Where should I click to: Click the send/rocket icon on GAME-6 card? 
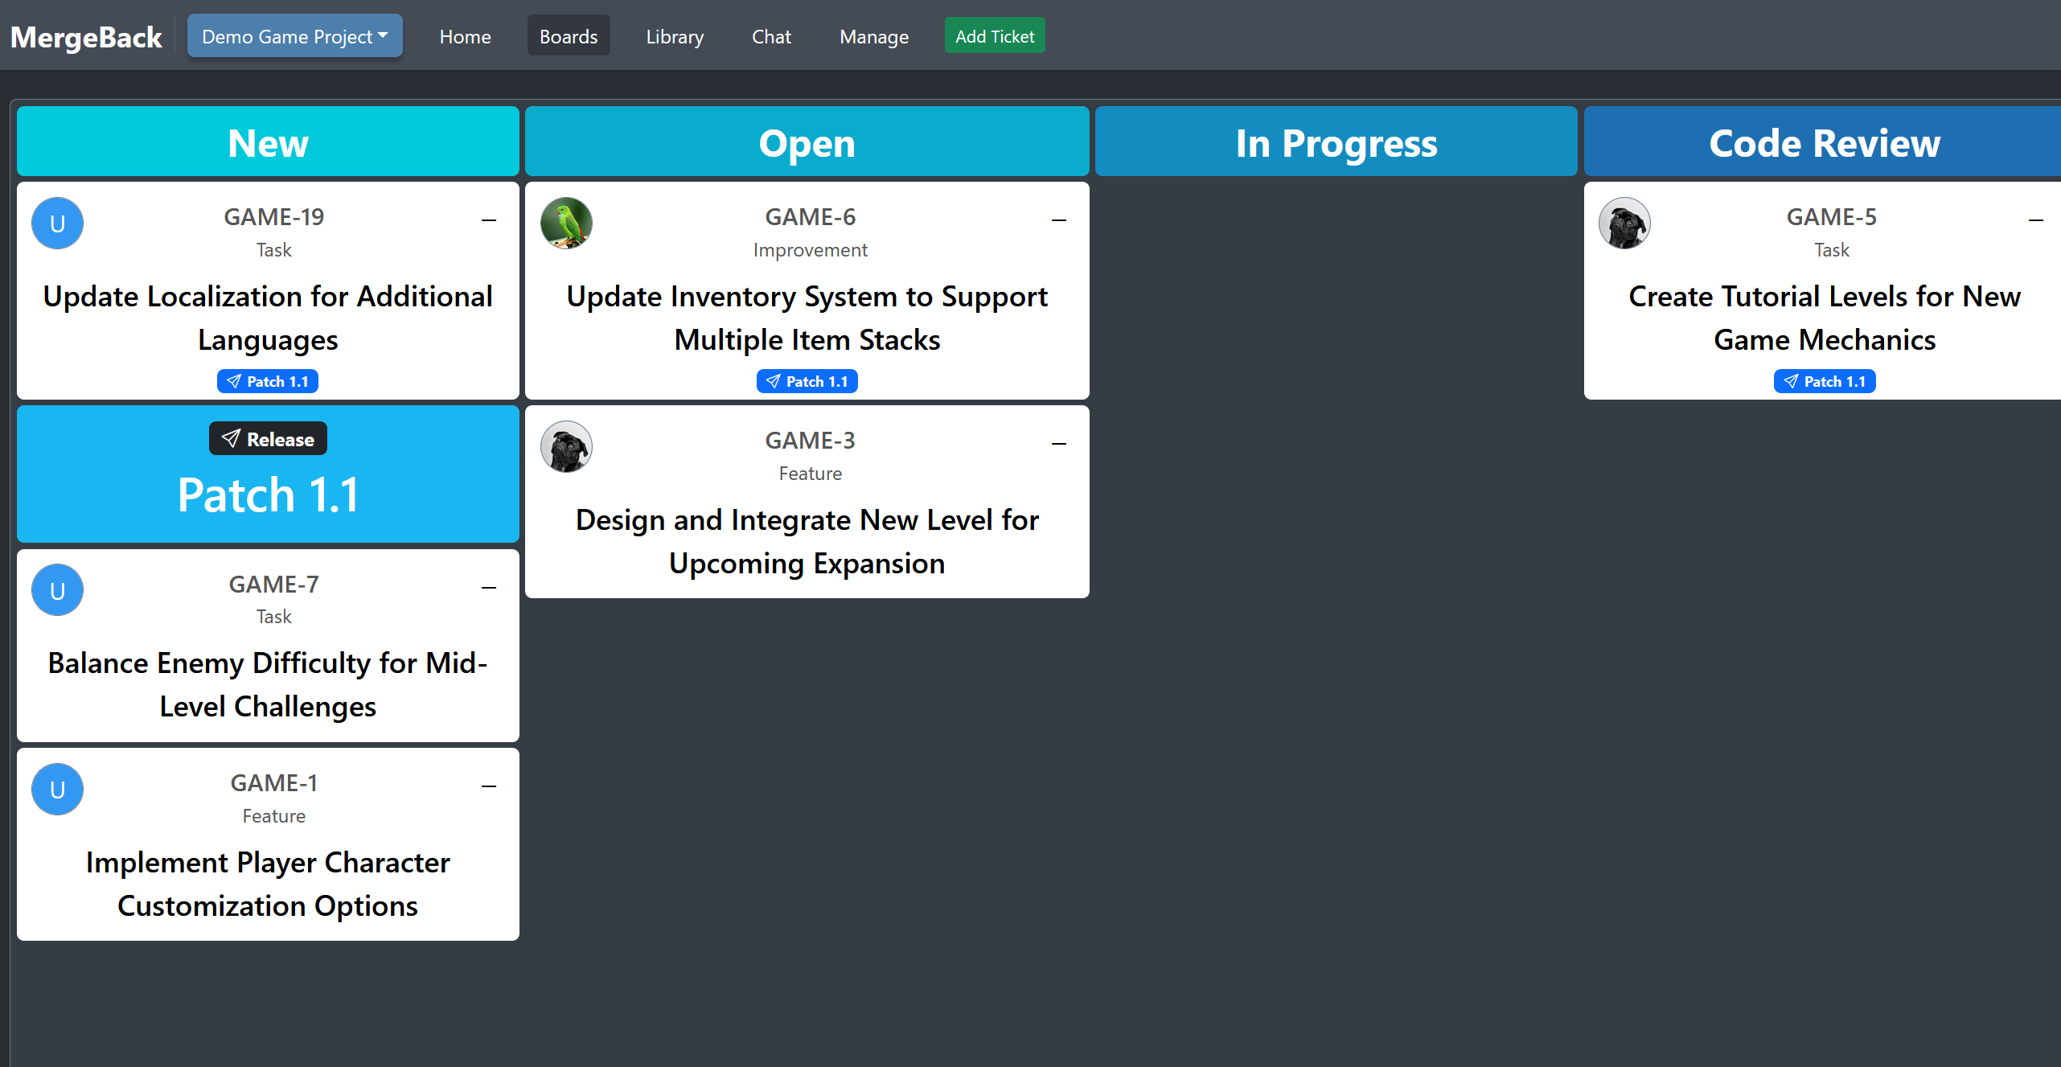click(x=771, y=381)
